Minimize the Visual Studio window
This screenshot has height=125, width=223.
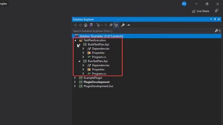[x=196, y=4]
